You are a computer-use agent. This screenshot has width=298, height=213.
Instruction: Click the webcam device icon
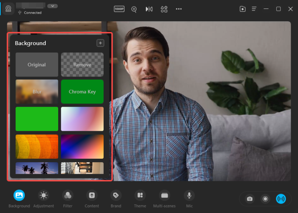(8, 9)
